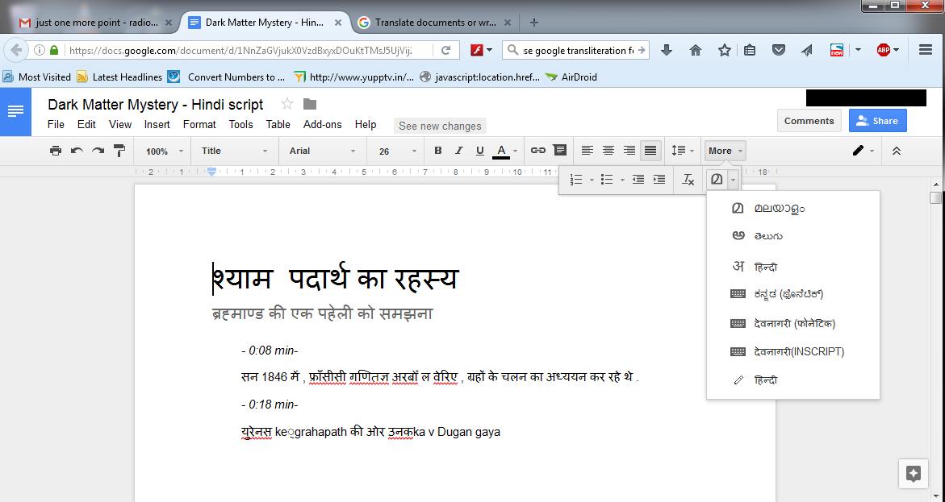Open the line spacing dropdown
This screenshot has height=502, width=945.
coord(683,151)
